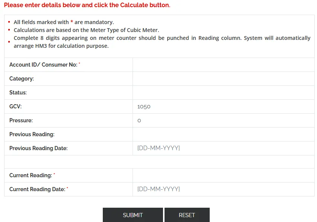Select the Status field

pos(223,93)
